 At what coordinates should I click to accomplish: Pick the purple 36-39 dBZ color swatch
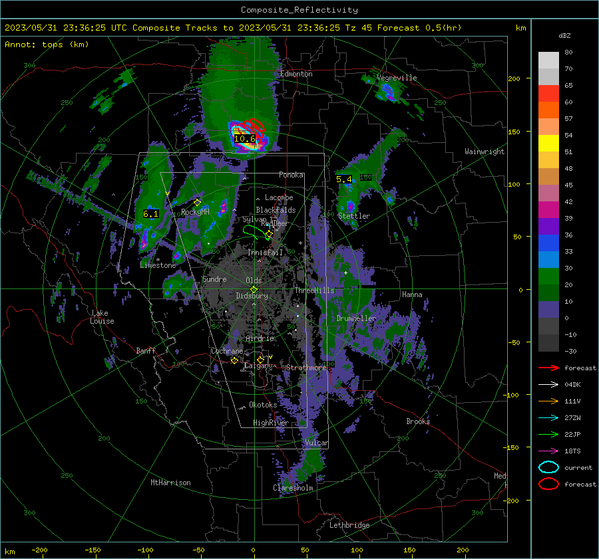548,226
